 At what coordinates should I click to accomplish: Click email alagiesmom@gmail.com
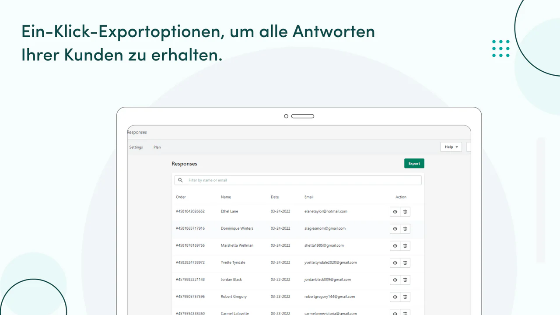325,228
